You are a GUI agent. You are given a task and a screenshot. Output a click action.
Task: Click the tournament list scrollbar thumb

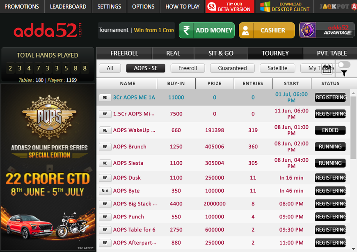click(x=353, y=128)
